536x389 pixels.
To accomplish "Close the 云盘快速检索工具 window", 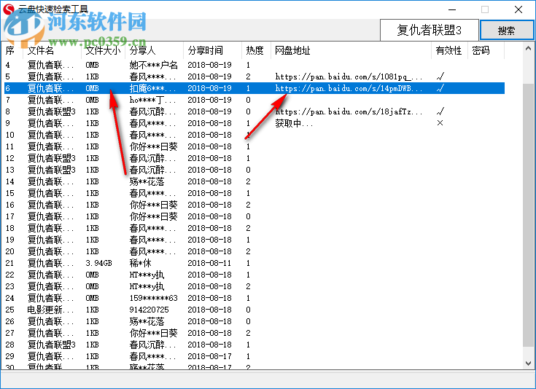I will tap(518, 9).
